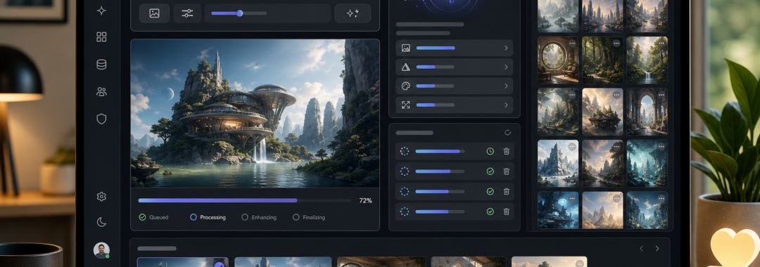Go to next items in bottom strip
Screen dimensions: 760x267
(x=657, y=249)
